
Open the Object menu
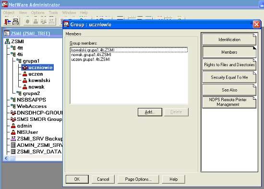[9, 12]
